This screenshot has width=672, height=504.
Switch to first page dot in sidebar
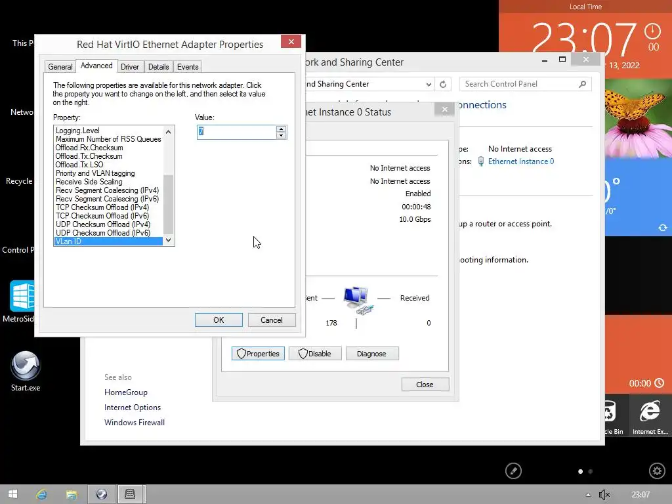[580, 471]
